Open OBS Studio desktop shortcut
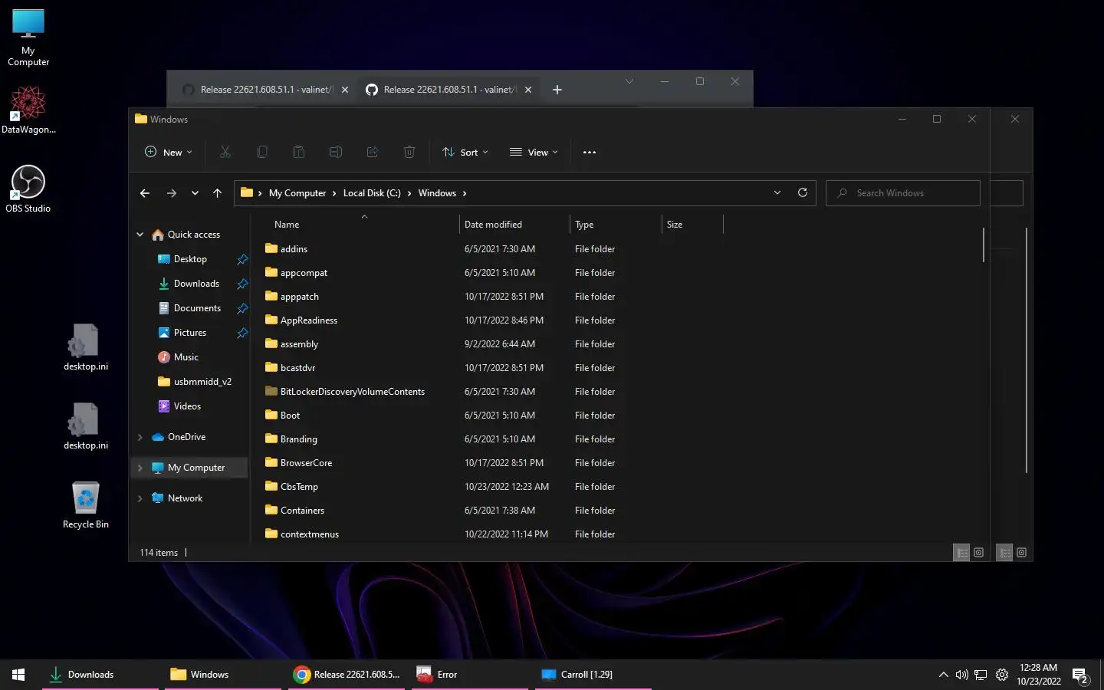The width and height of the screenshot is (1104, 690). tap(28, 189)
